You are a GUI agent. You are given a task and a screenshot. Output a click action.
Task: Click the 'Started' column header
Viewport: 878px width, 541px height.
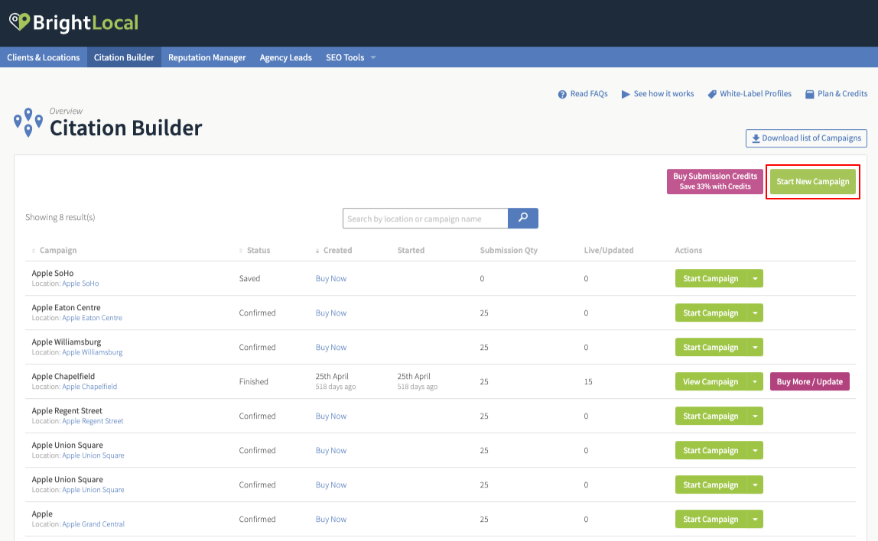(411, 250)
